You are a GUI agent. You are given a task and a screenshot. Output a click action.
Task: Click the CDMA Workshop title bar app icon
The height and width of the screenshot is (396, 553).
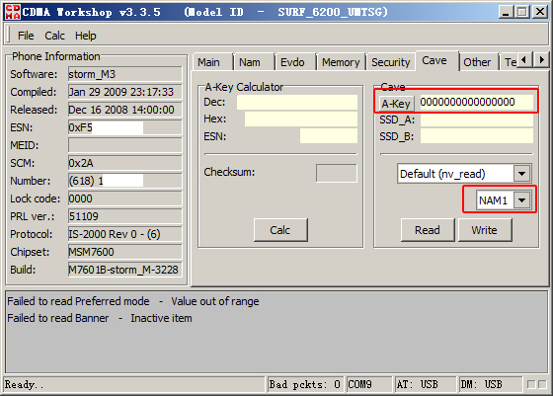(x=13, y=12)
